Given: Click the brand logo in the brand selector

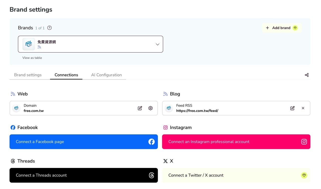Looking at the screenshot, I should (29, 44).
